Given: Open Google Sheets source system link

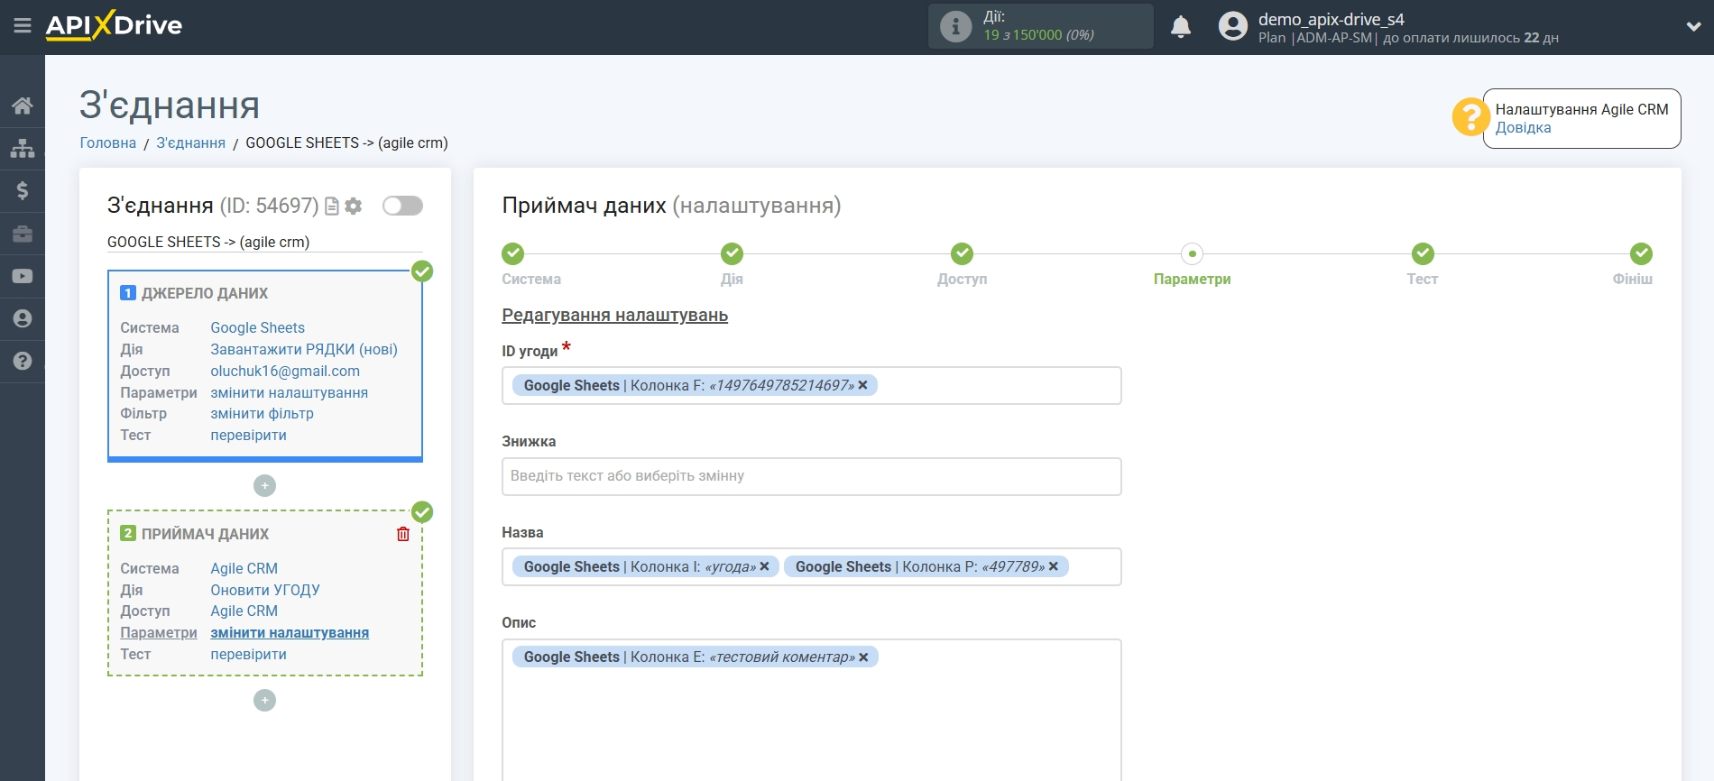Looking at the screenshot, I should point(257,327).
